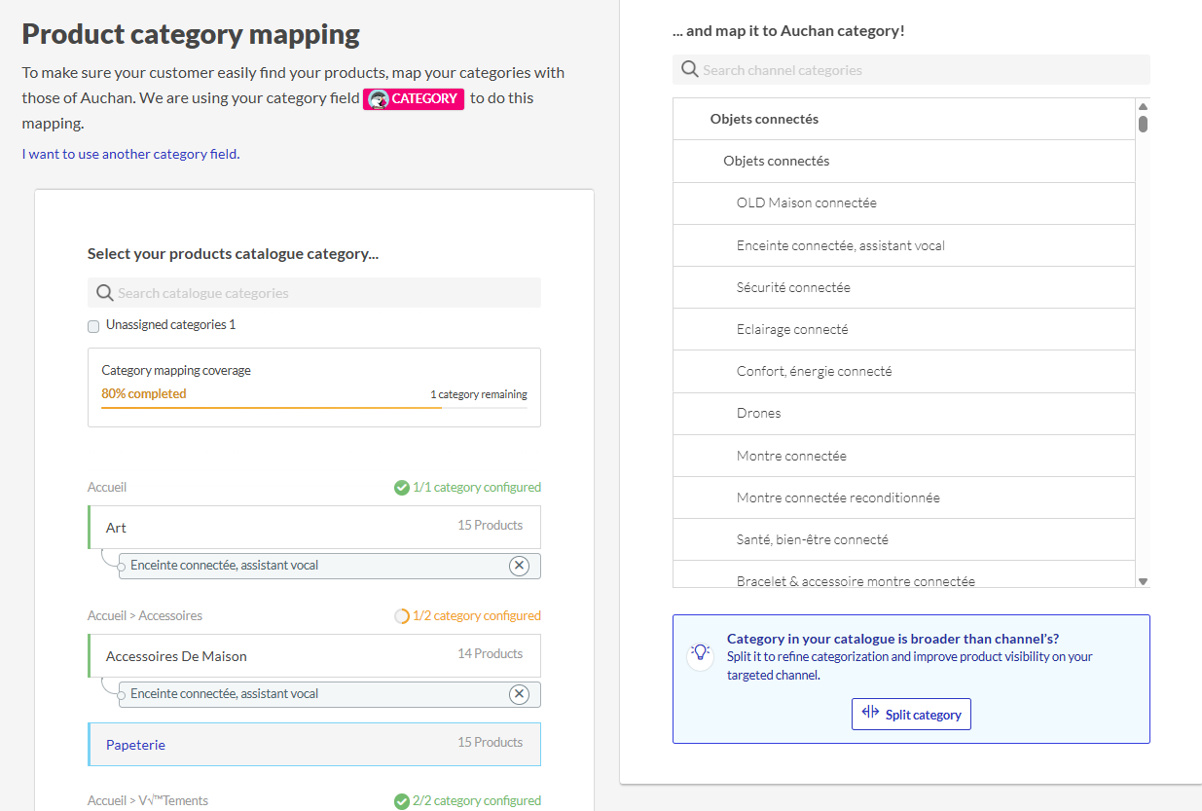Click the orange partial-progress icon for Accessoires
The width and height of the screenshot is (1202, 811).
[x=401, y=616]
